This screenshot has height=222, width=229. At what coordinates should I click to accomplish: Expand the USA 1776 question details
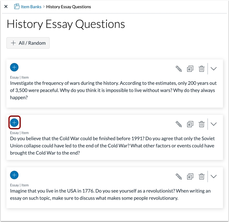(x=214, y=176)
